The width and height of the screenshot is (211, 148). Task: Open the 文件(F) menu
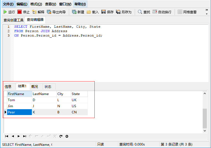coord(8,4)
